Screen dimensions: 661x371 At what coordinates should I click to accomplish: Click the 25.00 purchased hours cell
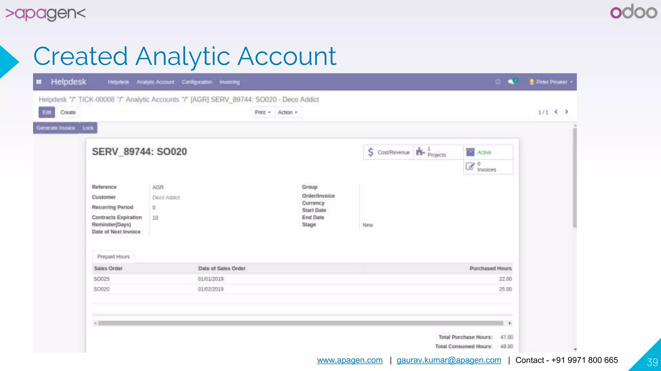(505, 289)
